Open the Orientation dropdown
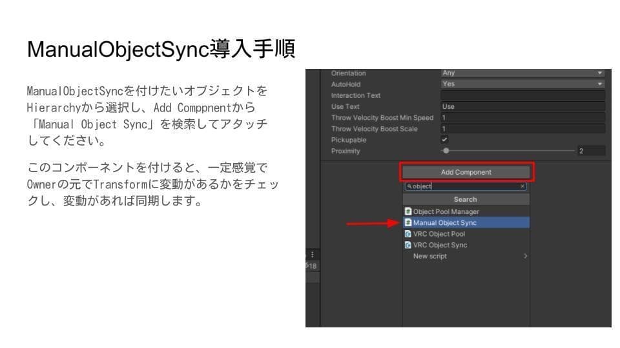 522,73
